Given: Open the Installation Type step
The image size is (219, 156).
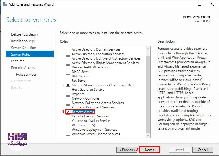Looking at the screenshot, I should 23,41.
